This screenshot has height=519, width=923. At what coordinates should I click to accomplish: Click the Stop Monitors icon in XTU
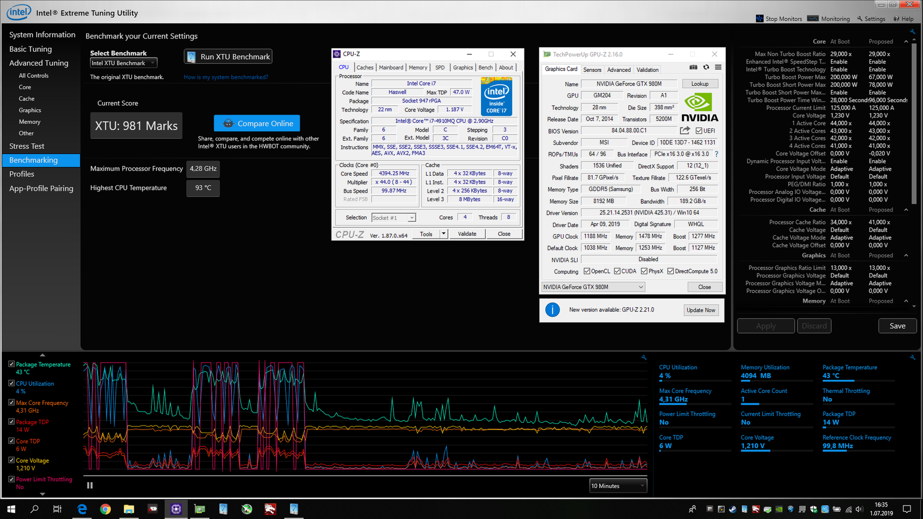760,19
